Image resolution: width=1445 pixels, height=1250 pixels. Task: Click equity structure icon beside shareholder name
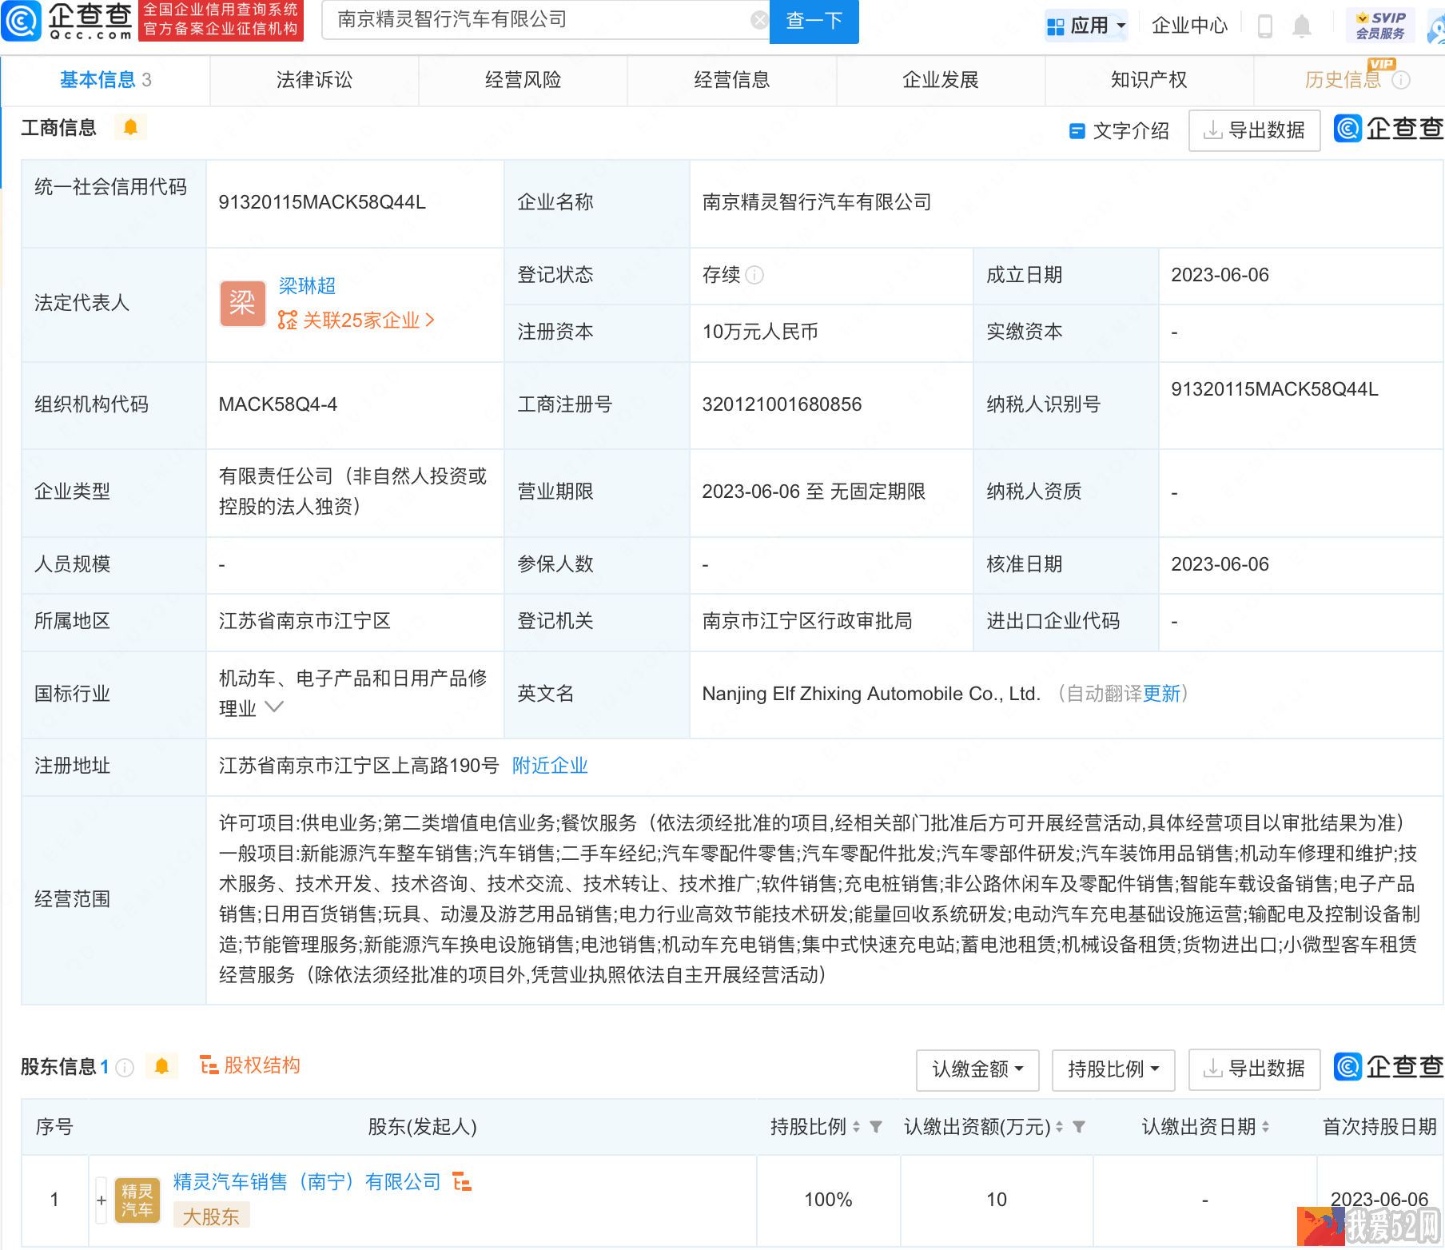(x=462, y=1181)
